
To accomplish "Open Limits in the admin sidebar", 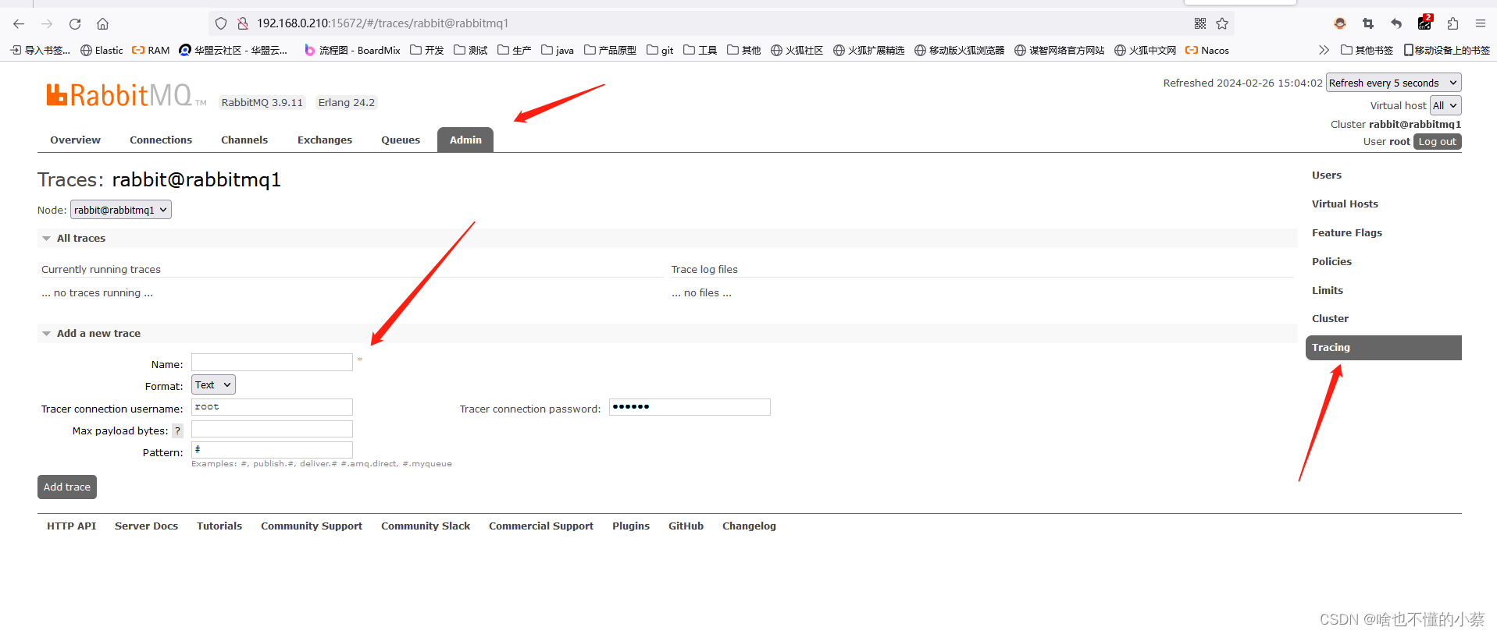I will tap(1328, 291).
